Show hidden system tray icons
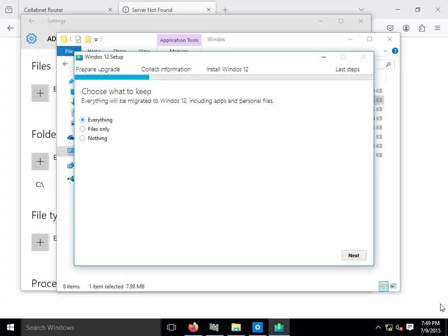This screenshot has width=448, height=336. coord(378,327)
